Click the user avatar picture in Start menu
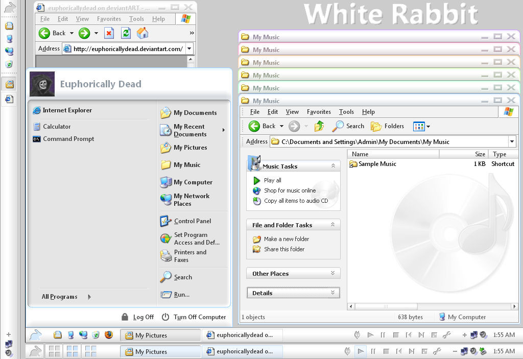The image size is (523, 359). click(x=42, y=84)
